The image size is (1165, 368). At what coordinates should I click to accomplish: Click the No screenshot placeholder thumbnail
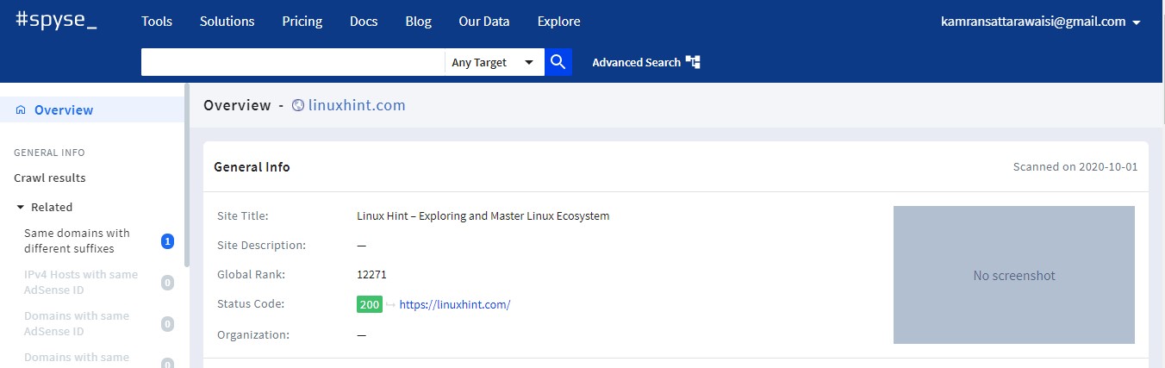coord(1013,275)
